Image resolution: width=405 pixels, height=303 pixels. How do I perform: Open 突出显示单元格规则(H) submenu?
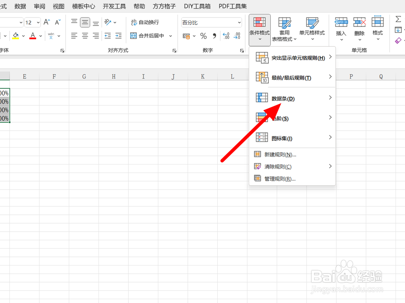(292, 58)
